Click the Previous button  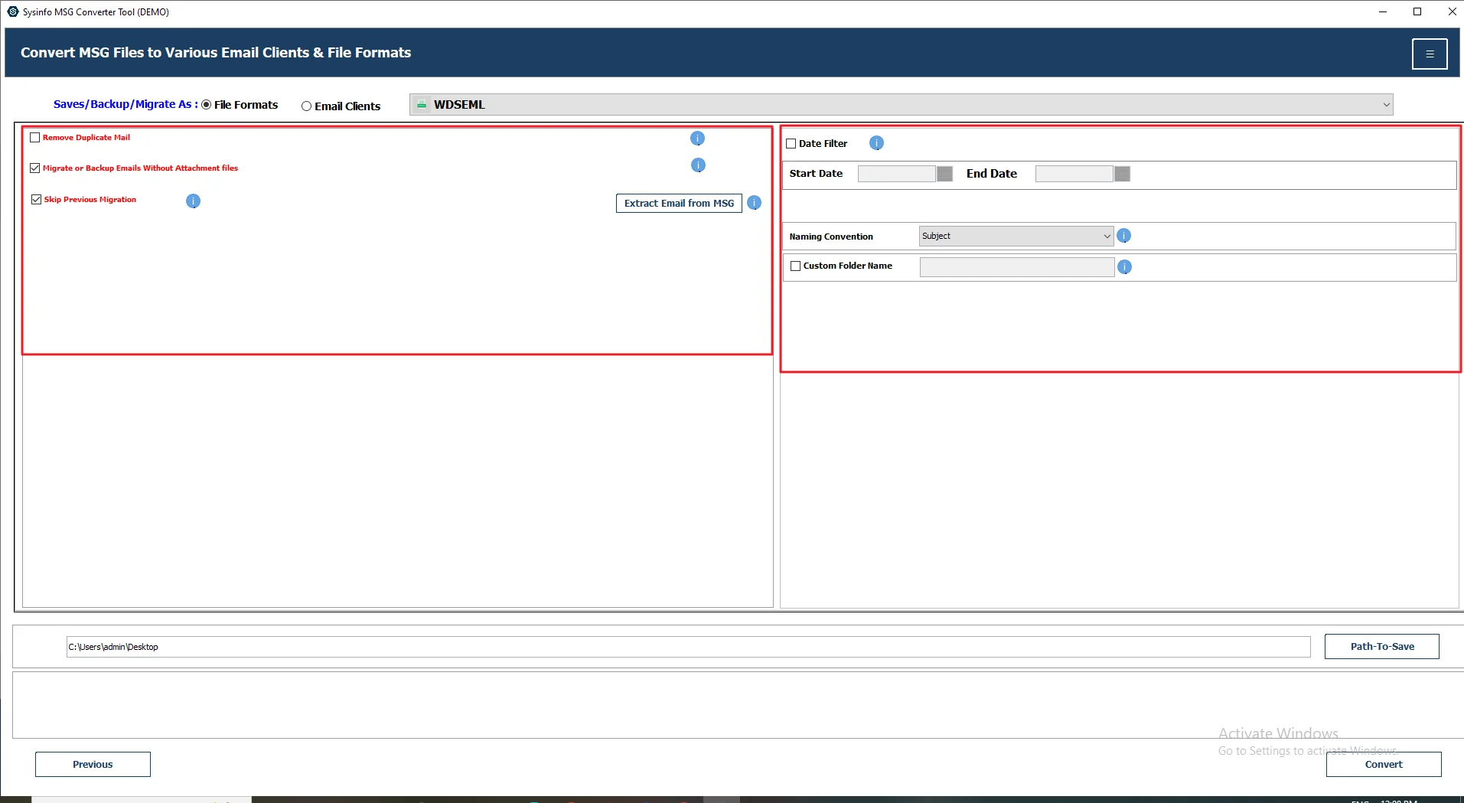click(x=92, y=764)
